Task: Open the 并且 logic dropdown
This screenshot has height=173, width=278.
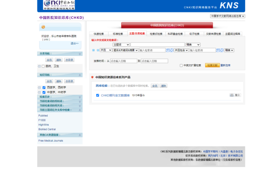Action: [106, 50]
